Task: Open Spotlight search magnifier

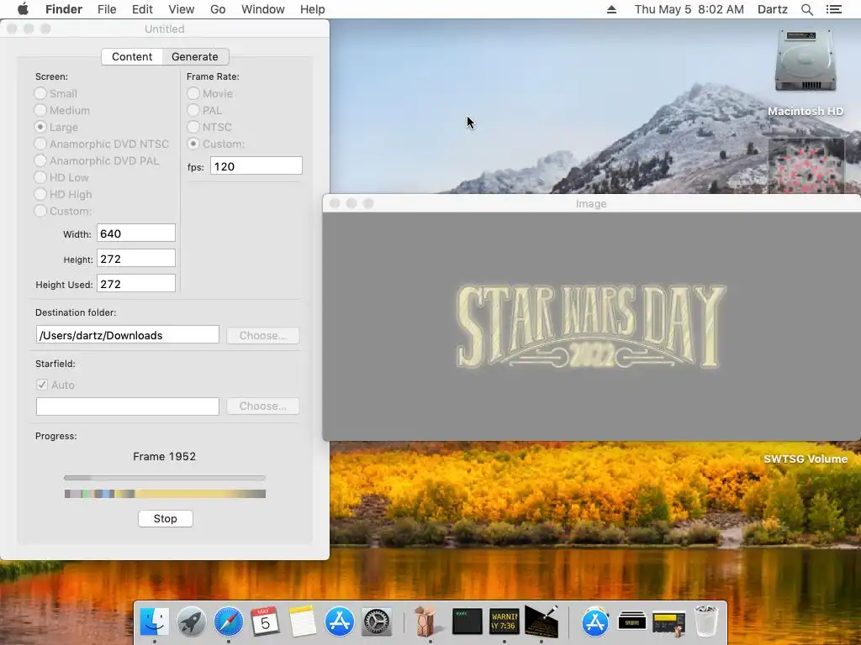Action: pos(806,9)
